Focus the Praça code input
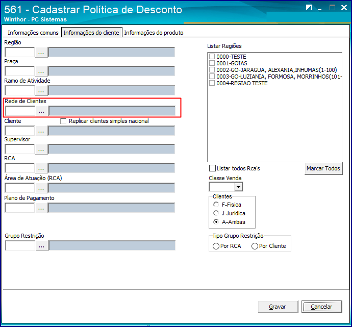 [20, 71]
